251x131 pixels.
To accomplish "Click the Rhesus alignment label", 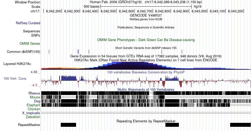I will (34, 93).
